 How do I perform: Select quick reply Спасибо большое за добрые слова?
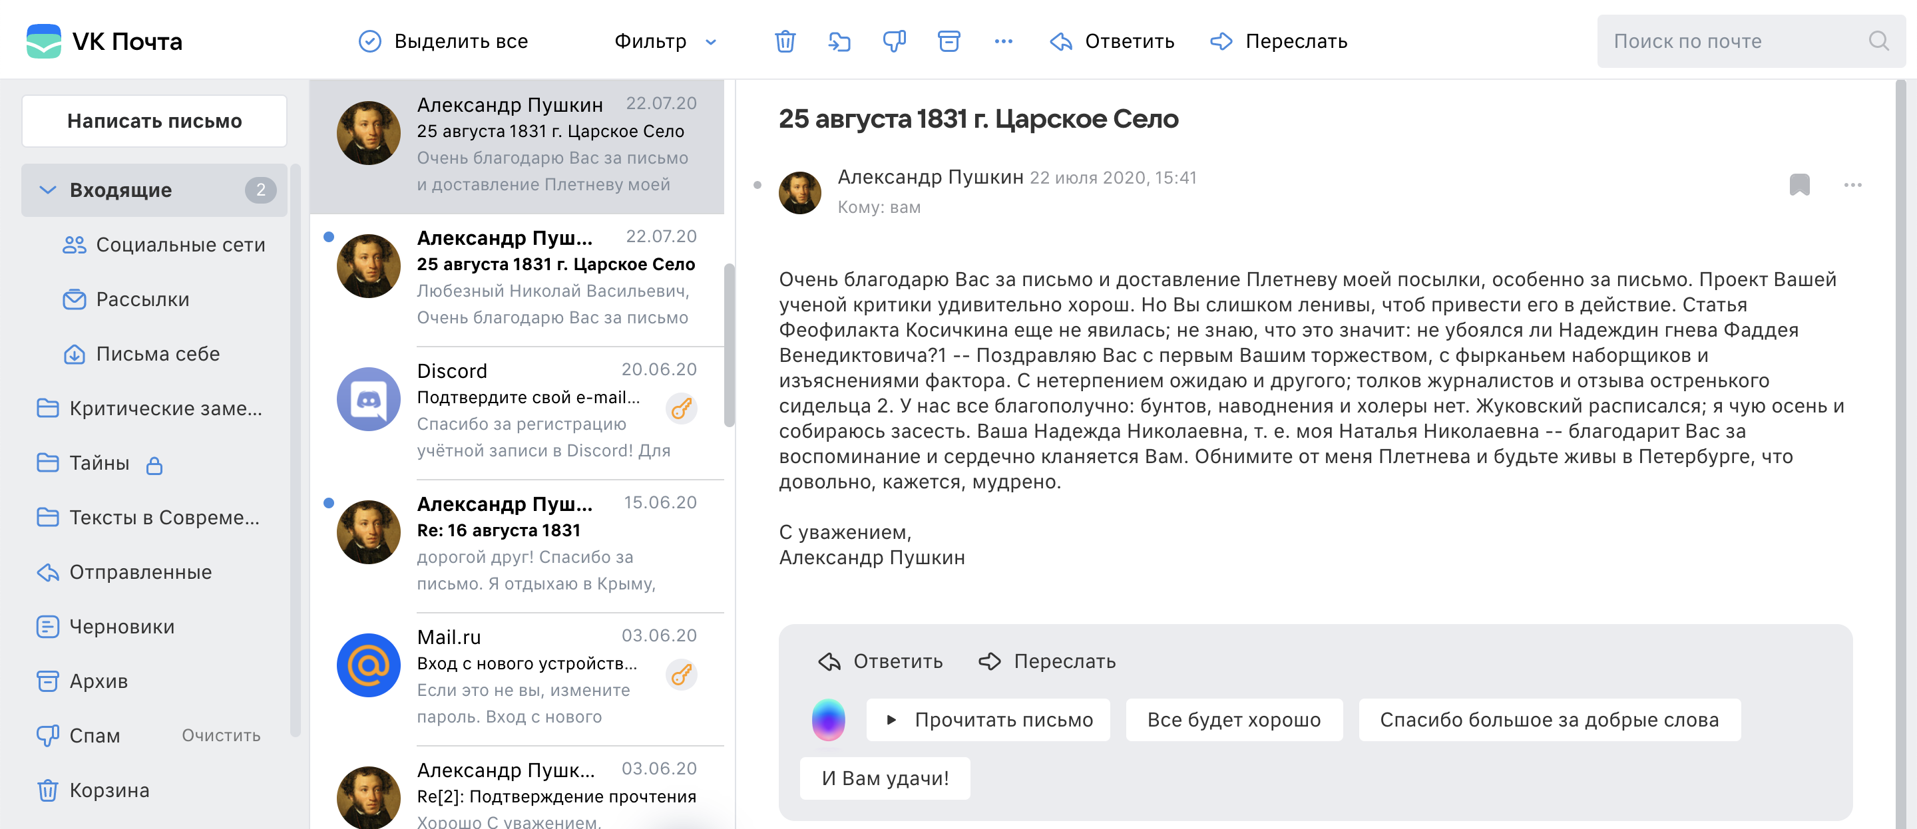click(1550, 720)
